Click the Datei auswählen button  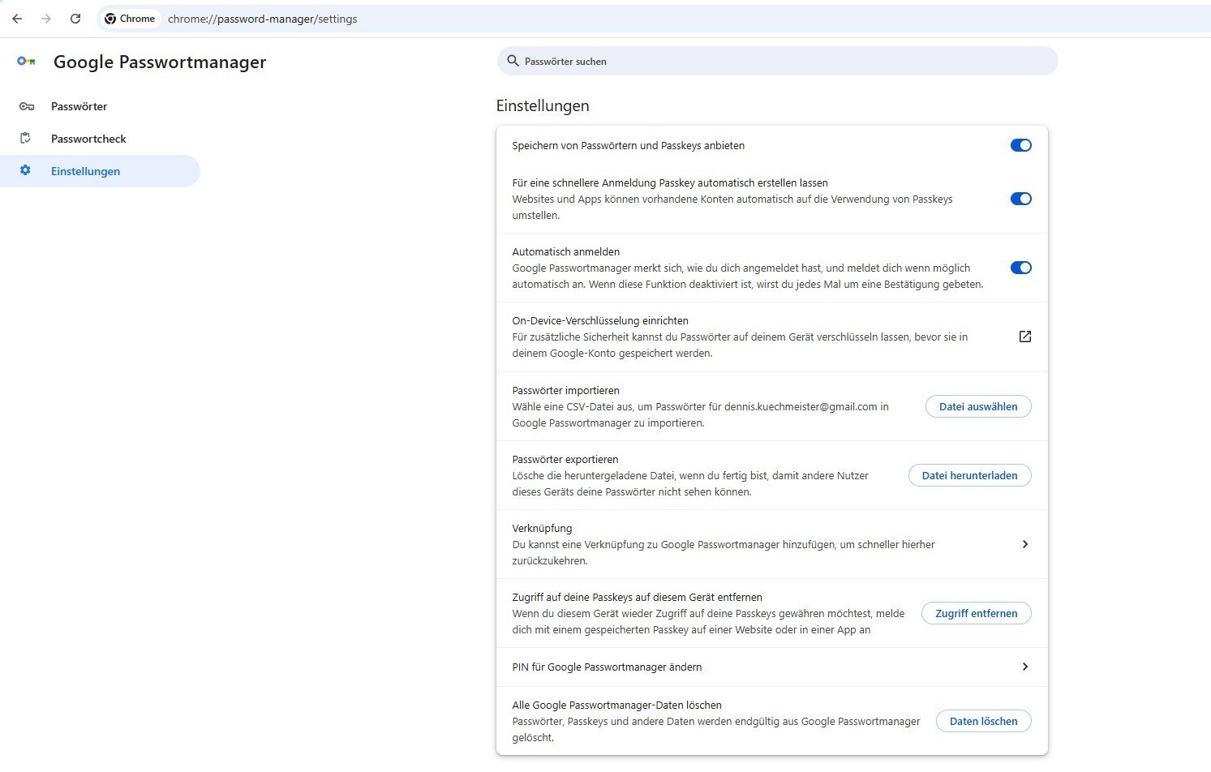(x=977, y=406)
